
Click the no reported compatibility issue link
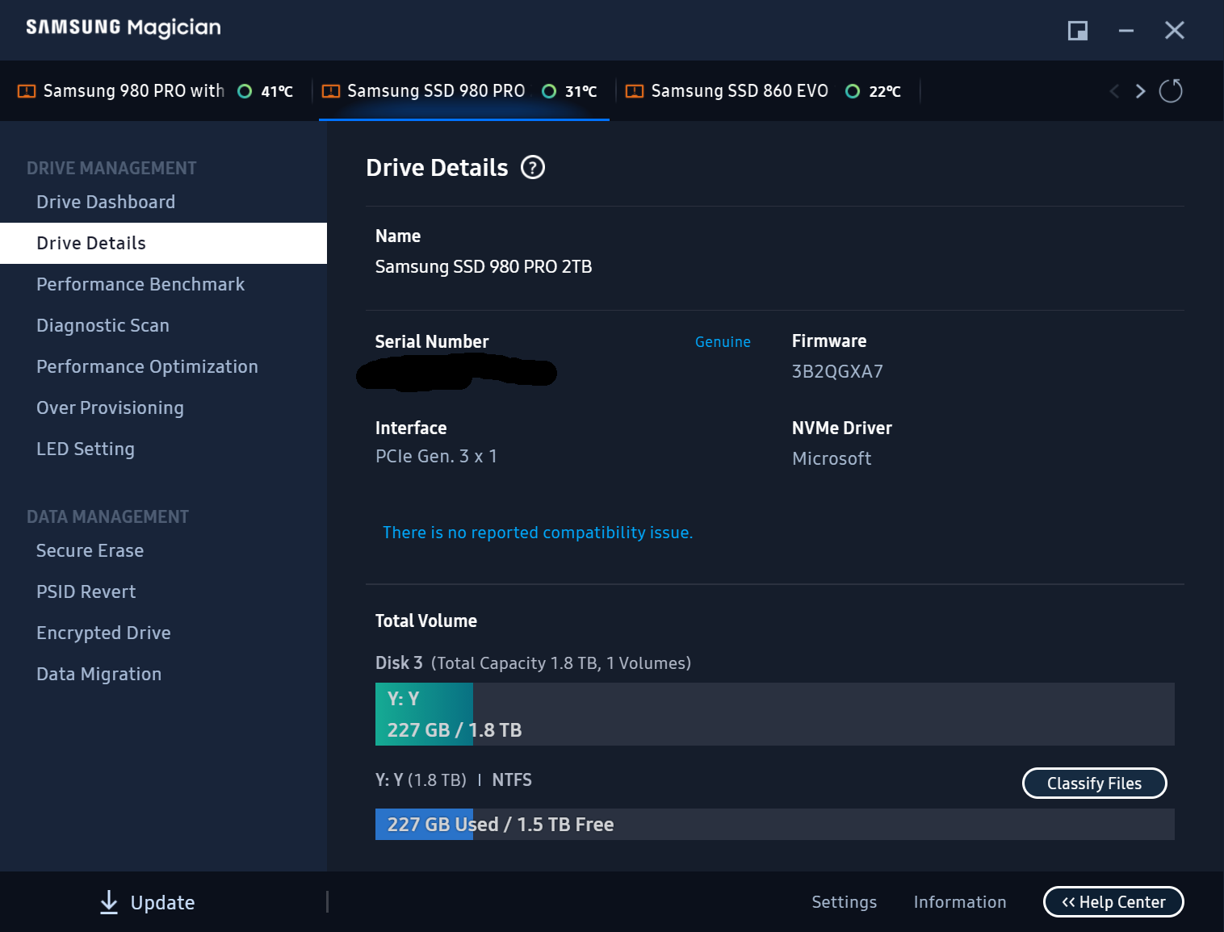[x=538, y=533]
